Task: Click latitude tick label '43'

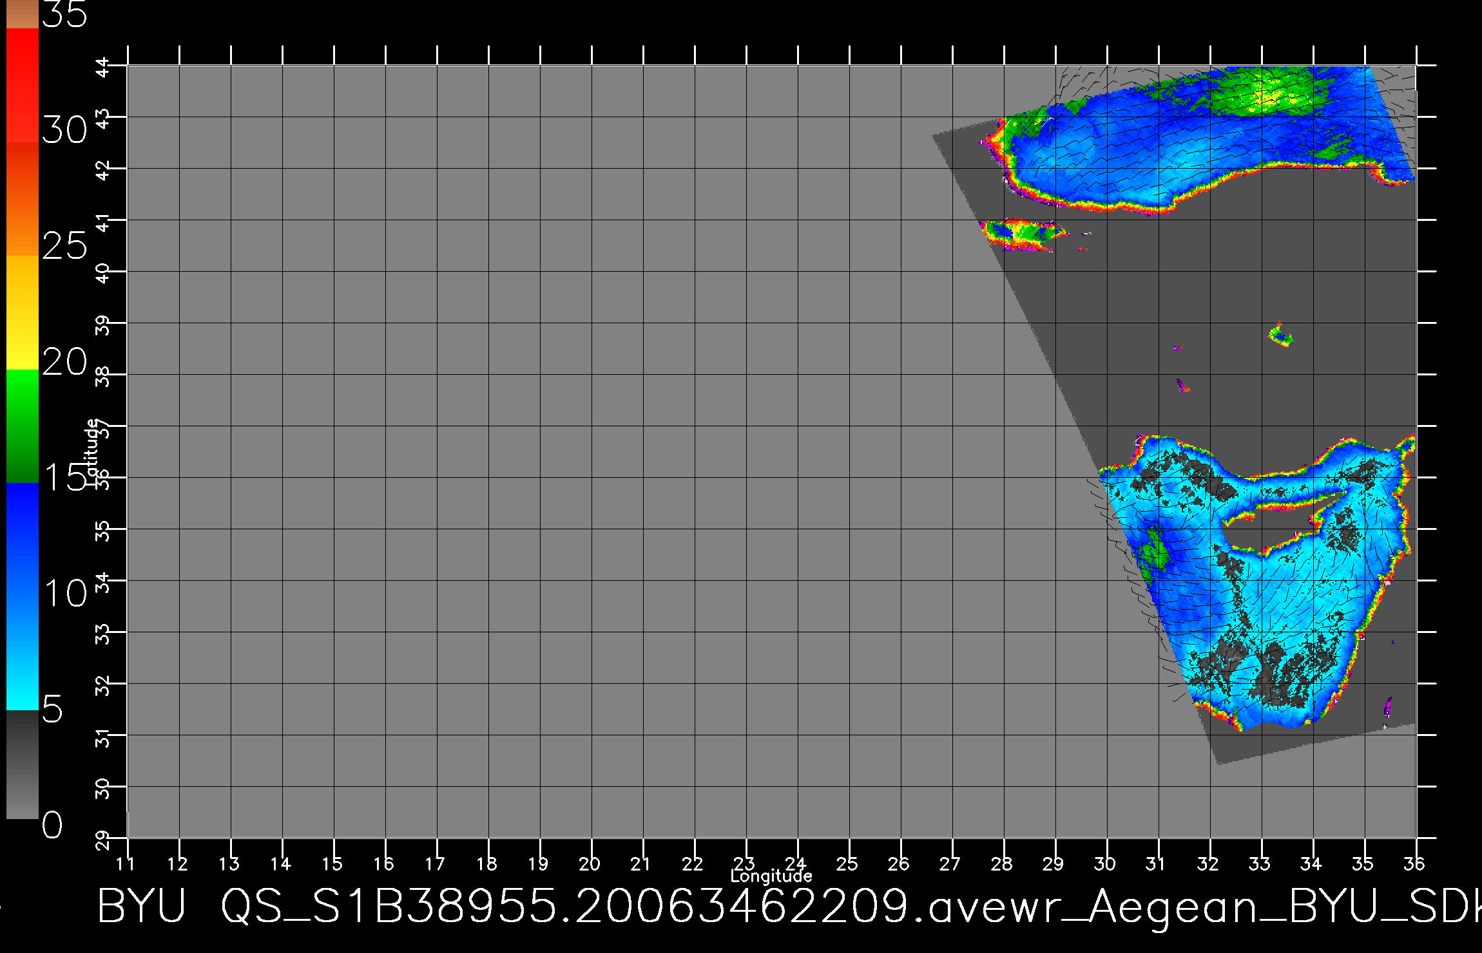Action: tap(104, 118)
